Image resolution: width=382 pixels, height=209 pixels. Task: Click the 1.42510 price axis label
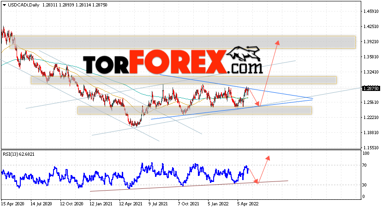click(371, 27)
